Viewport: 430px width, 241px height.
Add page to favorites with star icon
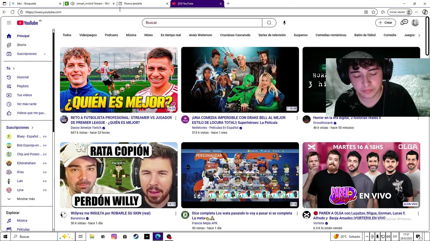point(373,12)
